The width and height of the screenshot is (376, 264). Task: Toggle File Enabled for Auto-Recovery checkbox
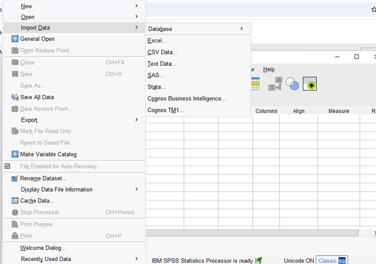point(7,166)
